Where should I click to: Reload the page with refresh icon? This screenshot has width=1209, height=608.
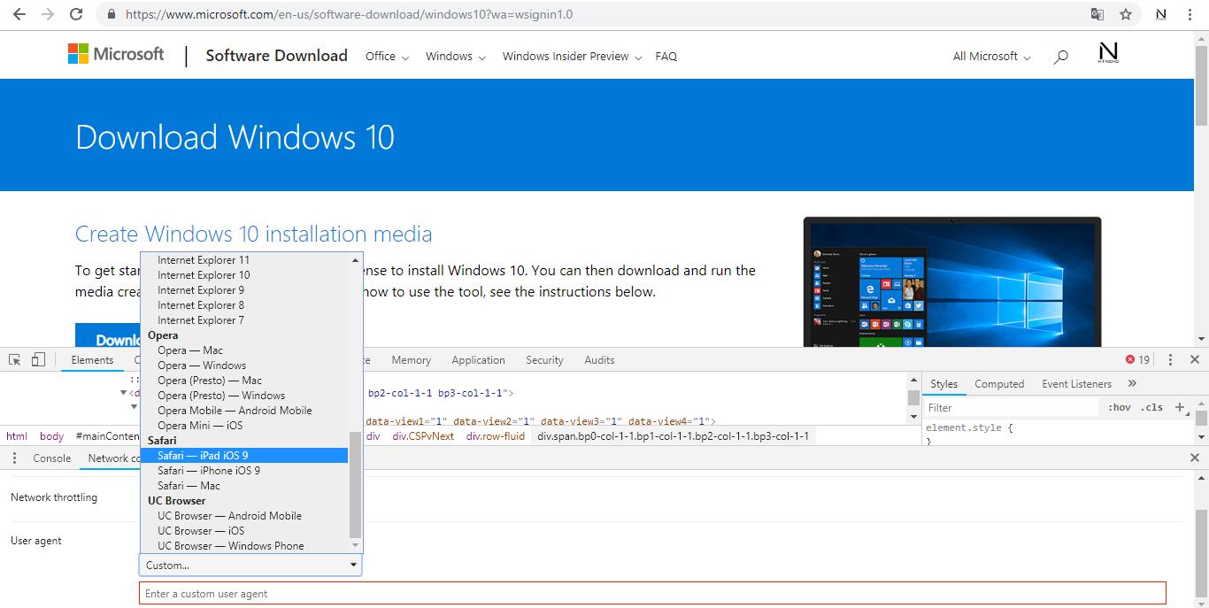point(76,14)
